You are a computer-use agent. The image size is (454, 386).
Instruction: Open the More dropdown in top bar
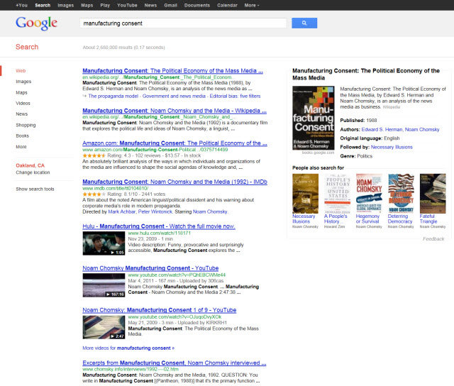(252, 5)
